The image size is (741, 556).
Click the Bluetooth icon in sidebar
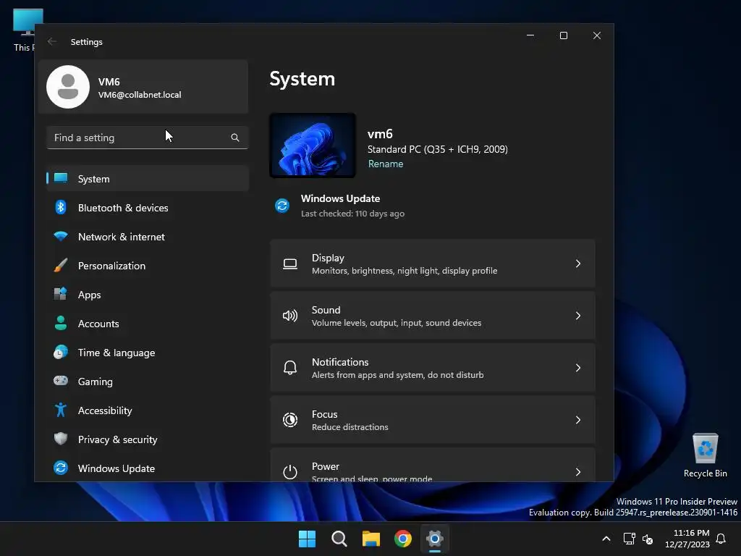click(x=61, y=207)
